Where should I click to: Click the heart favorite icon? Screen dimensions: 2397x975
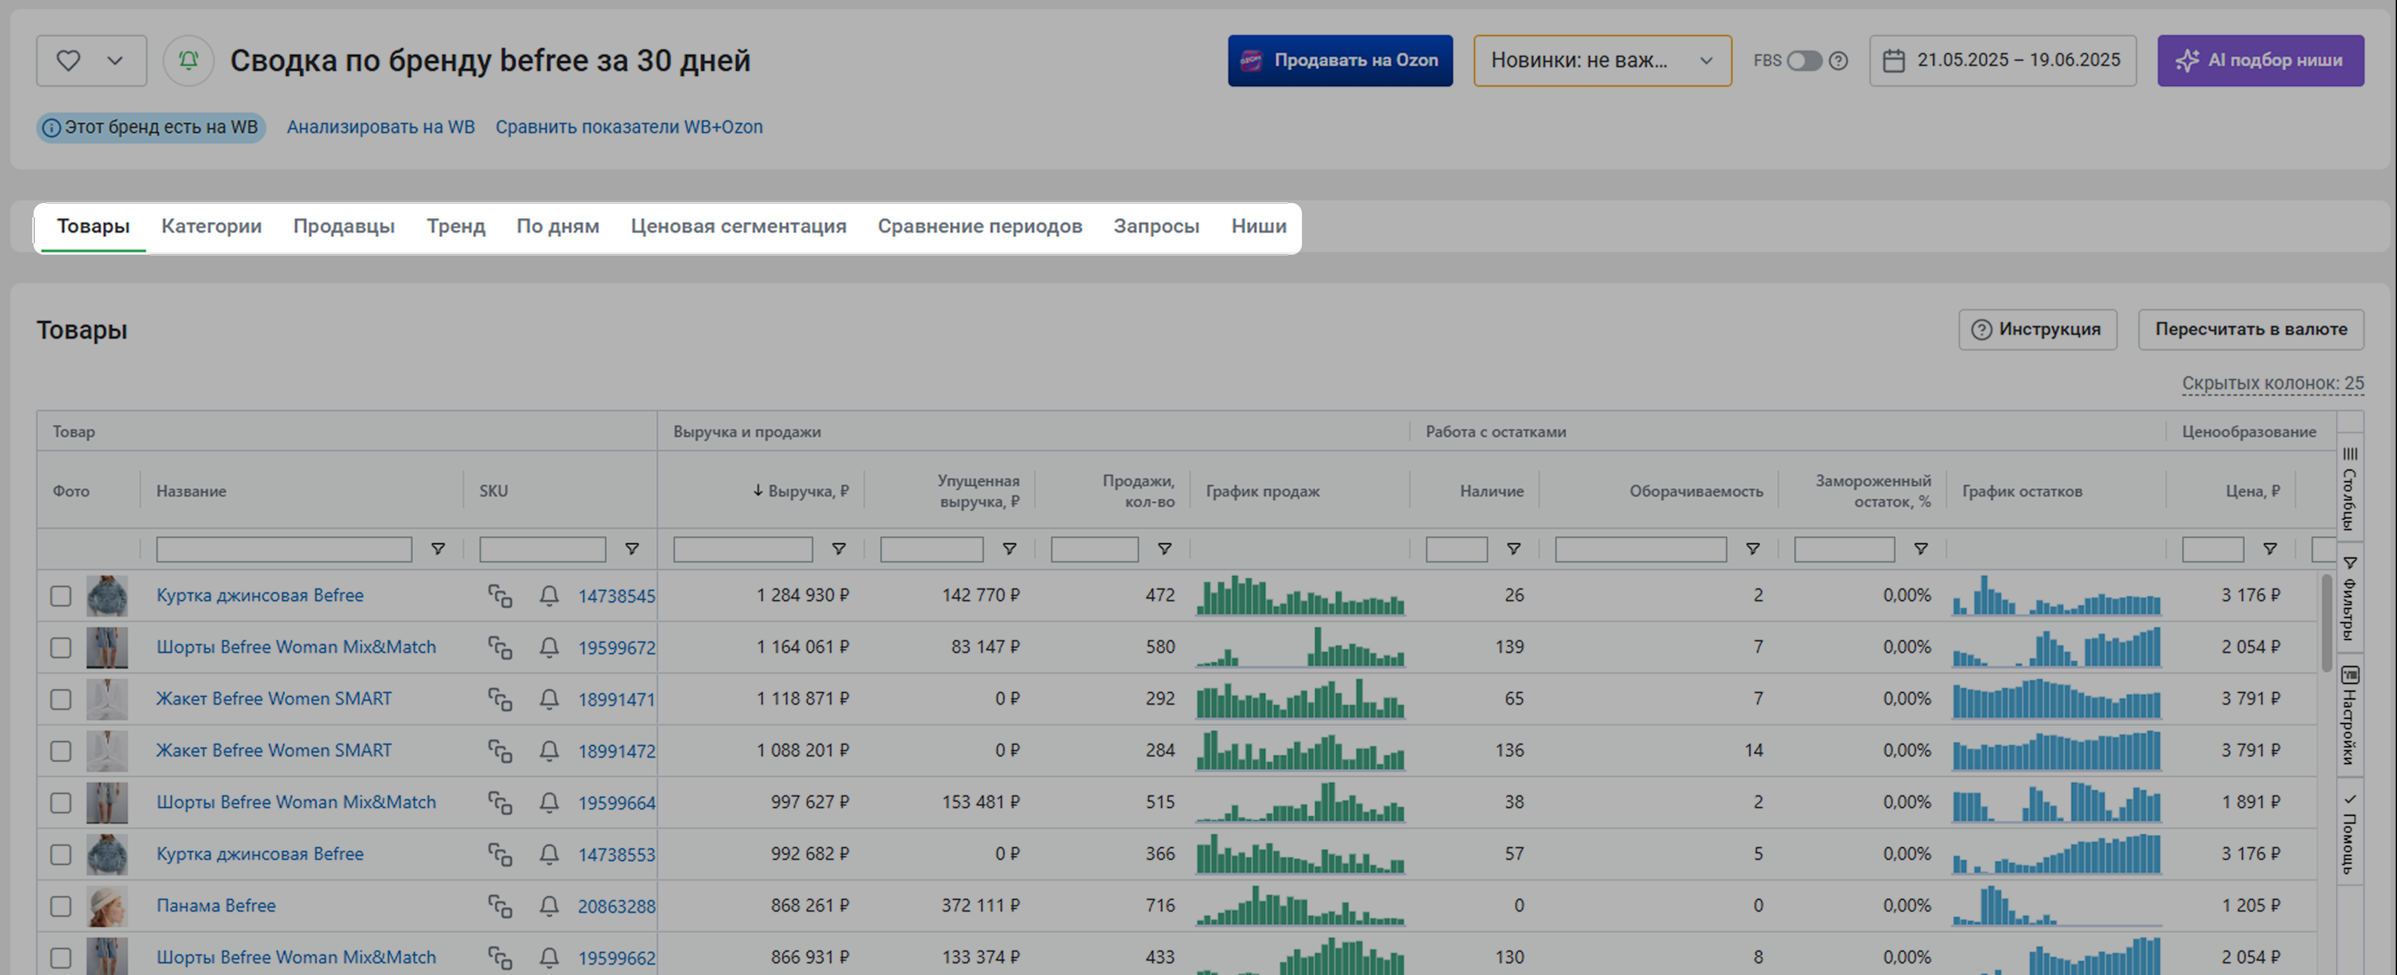pyautogui.click(x=68, y=61)
